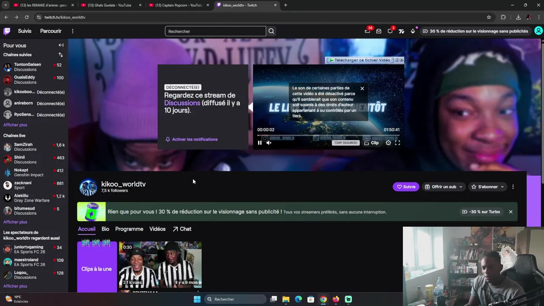Click the search magnifier button
The width and height of the screenshot is (544, 306).
click(271, 31)
